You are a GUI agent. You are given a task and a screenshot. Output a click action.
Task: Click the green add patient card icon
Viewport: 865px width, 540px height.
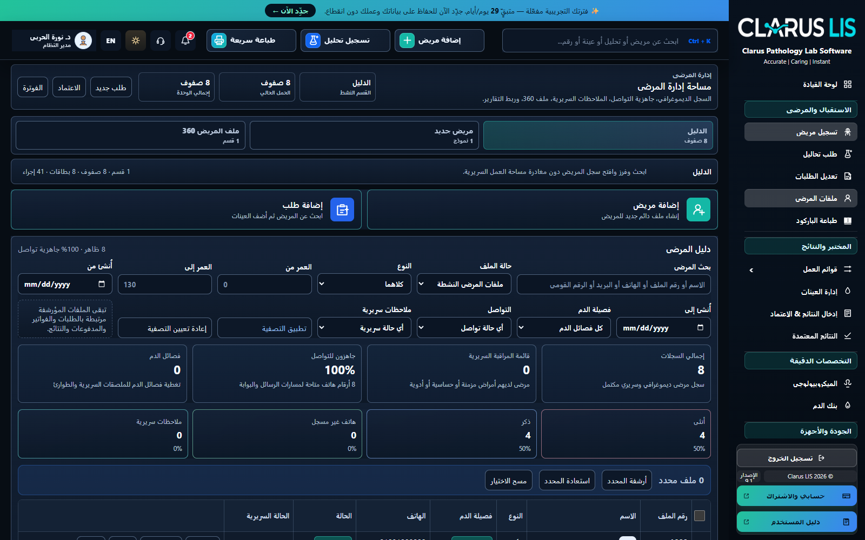pyautogui.click(x=698, y=210)
